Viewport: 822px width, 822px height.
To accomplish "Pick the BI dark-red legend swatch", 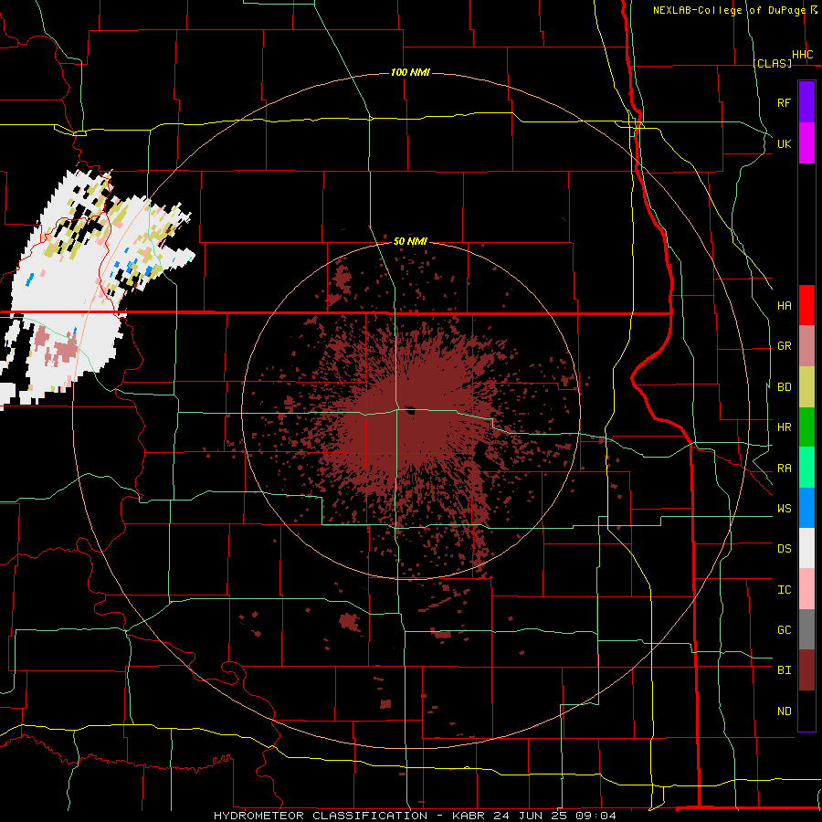I will [x=806, y=670].
